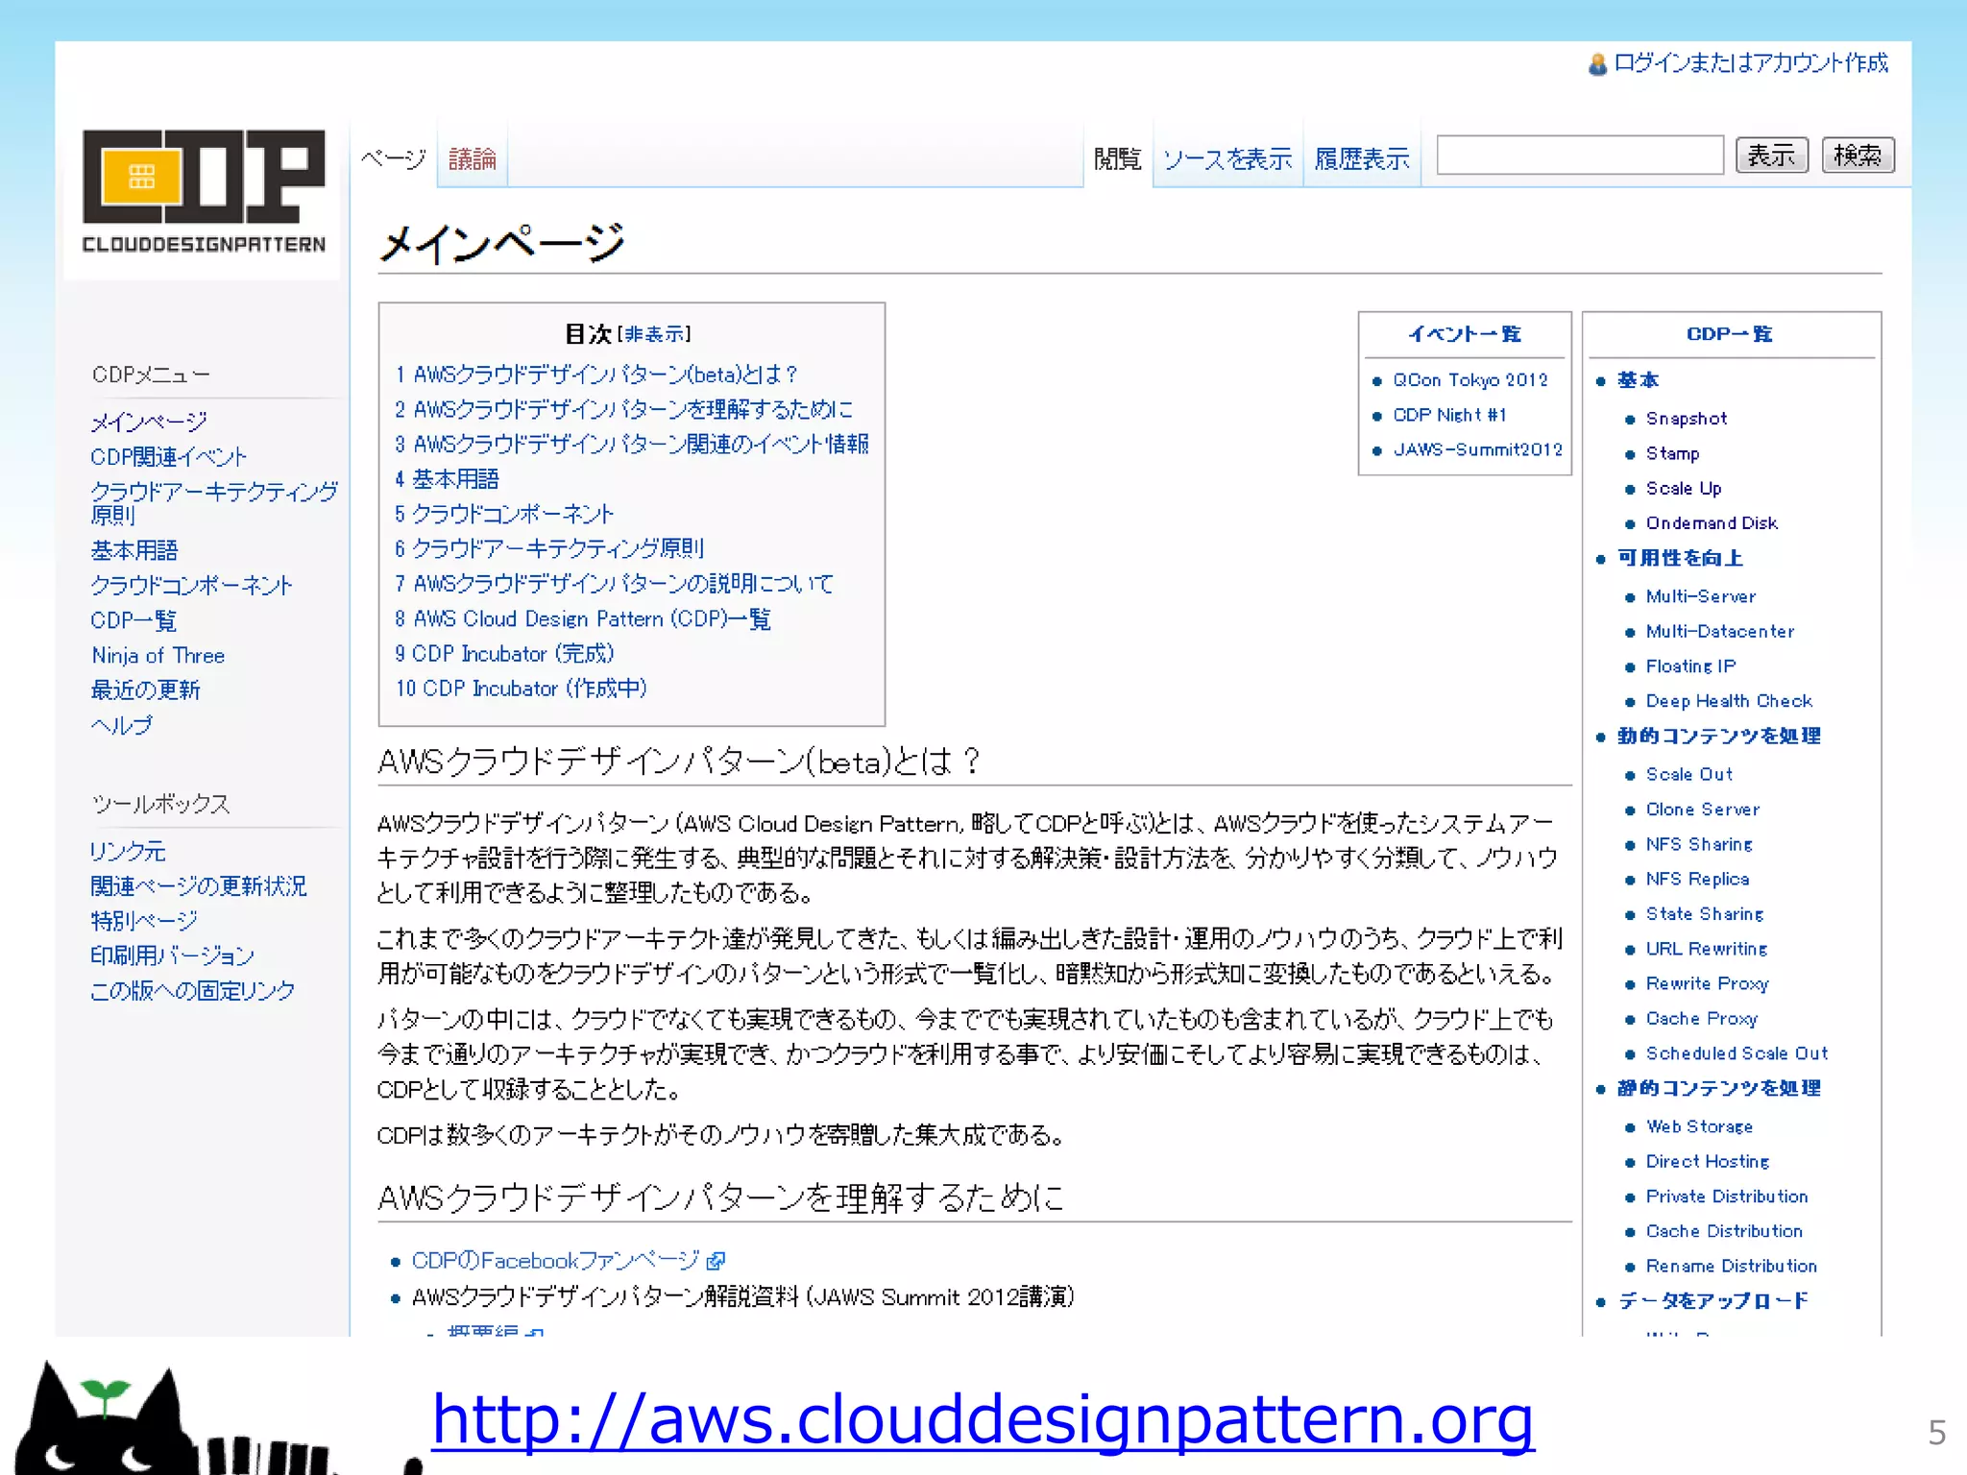Screen dimensions: 1967x1475
Task: Open the 議論 discussion tab
Action: [x=472, y=158]
